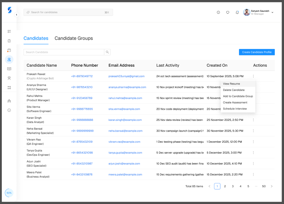Open the dashboard icon in sidebar
The width and height of the screenshot is (284, 204).
(x=9, y=31)
